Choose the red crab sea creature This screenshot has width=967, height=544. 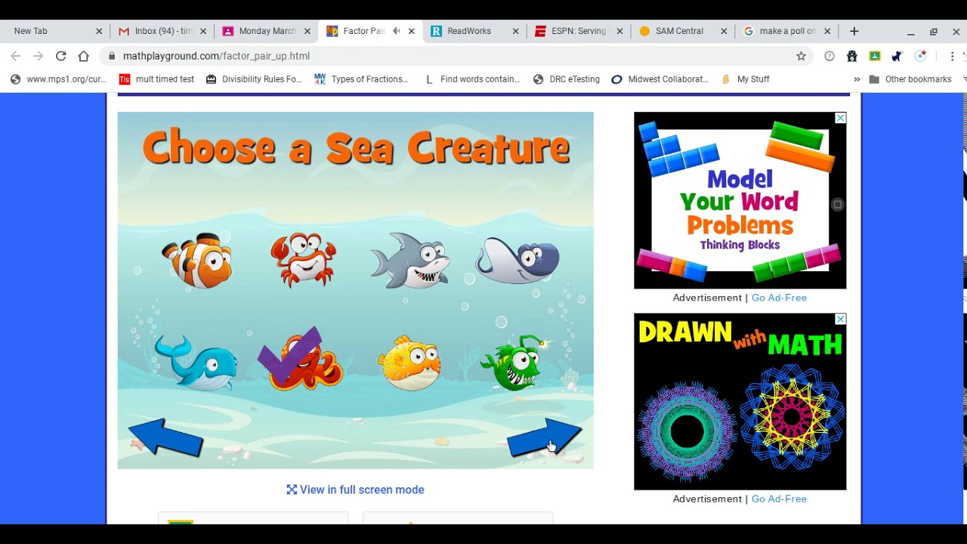pyautogui.click(x=303, y=259)
